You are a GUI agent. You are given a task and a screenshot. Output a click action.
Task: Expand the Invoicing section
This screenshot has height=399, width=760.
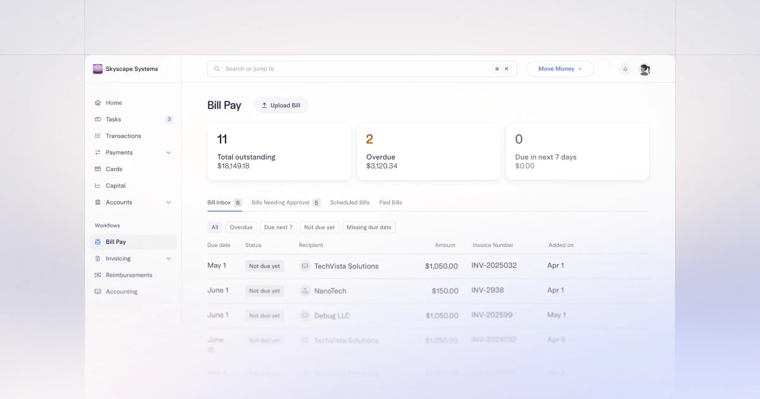pyautogui.click(x=168, y=258)
